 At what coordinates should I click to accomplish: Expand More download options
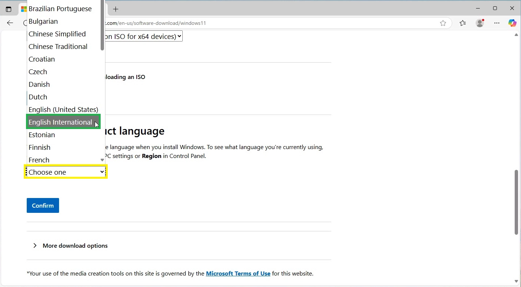70,245
